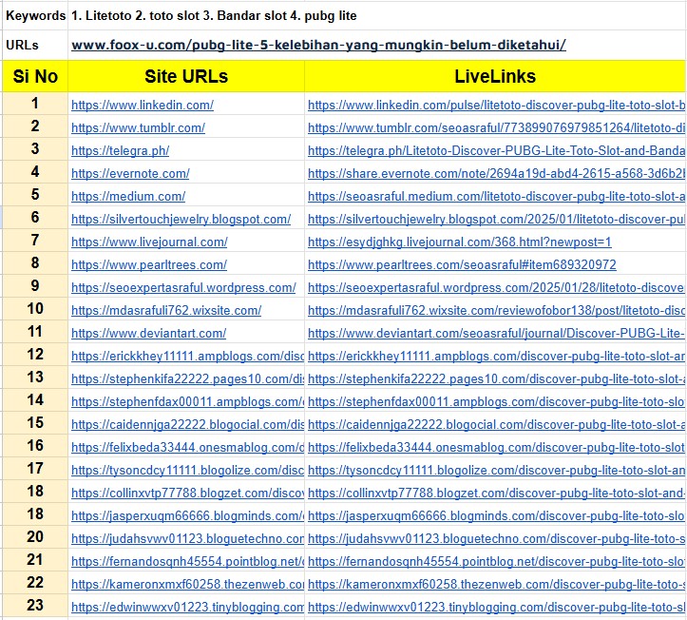Select the 'LiveLinks' header cell
The height and width of the screenshot is (620, 687).
point(495,76)
